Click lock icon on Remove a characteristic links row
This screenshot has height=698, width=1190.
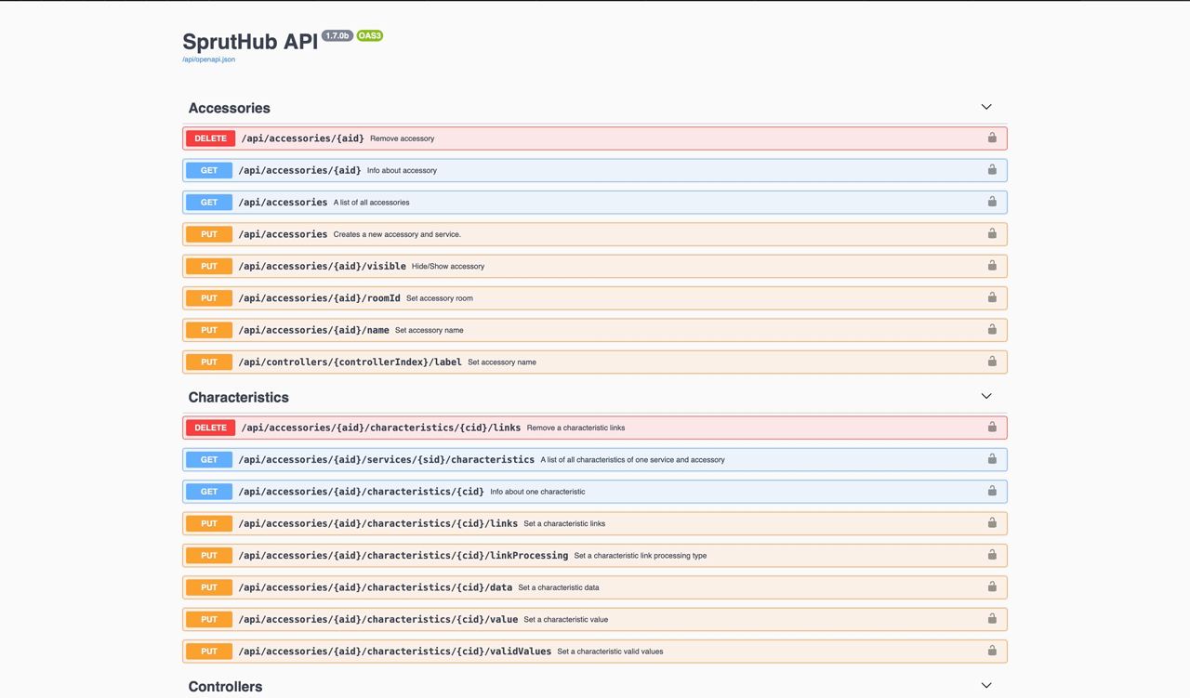point(992,427)
